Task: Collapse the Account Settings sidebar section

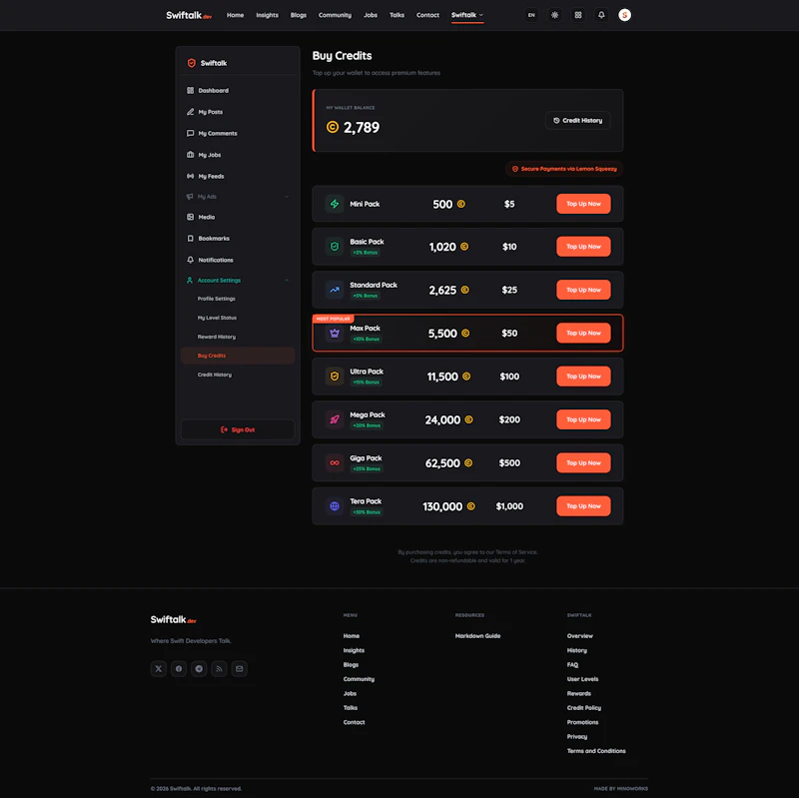Action: click(x=238, y=280)
